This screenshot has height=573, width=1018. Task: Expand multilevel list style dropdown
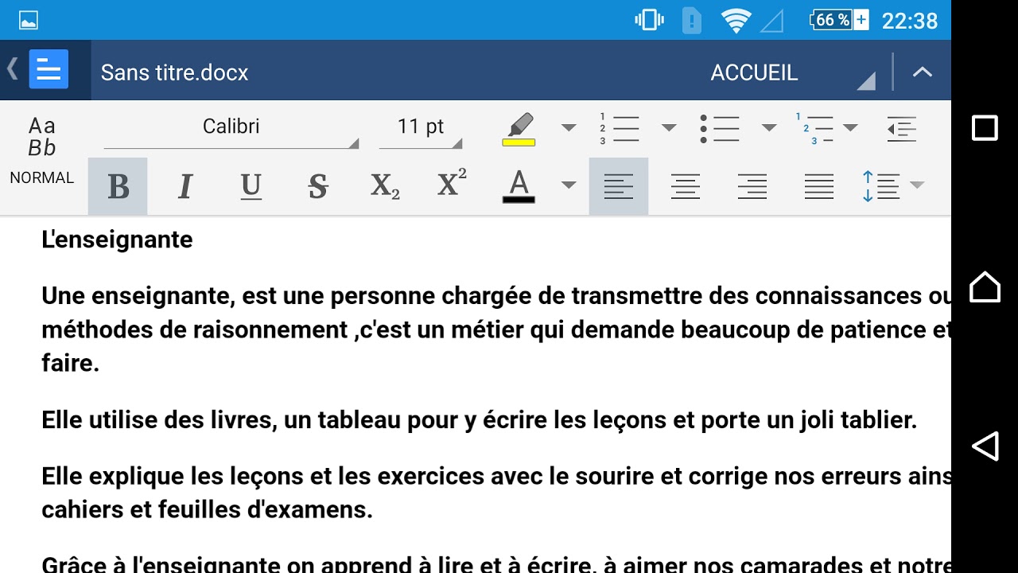[x=850, y=127]
